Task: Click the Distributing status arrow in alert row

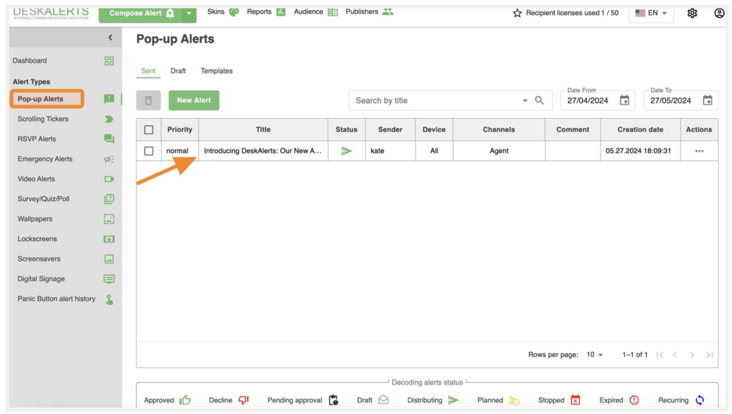Action: point(346,151)
